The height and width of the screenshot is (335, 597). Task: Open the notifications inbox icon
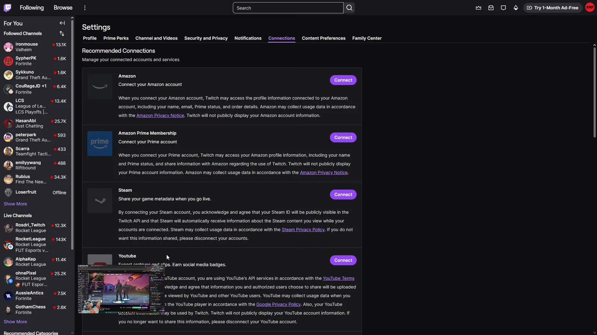[491, 8]
